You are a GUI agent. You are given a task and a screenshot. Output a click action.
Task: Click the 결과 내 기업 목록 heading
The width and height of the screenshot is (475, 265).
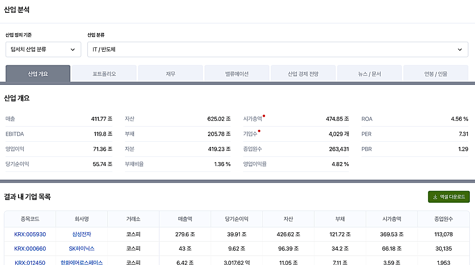[27, 197]
